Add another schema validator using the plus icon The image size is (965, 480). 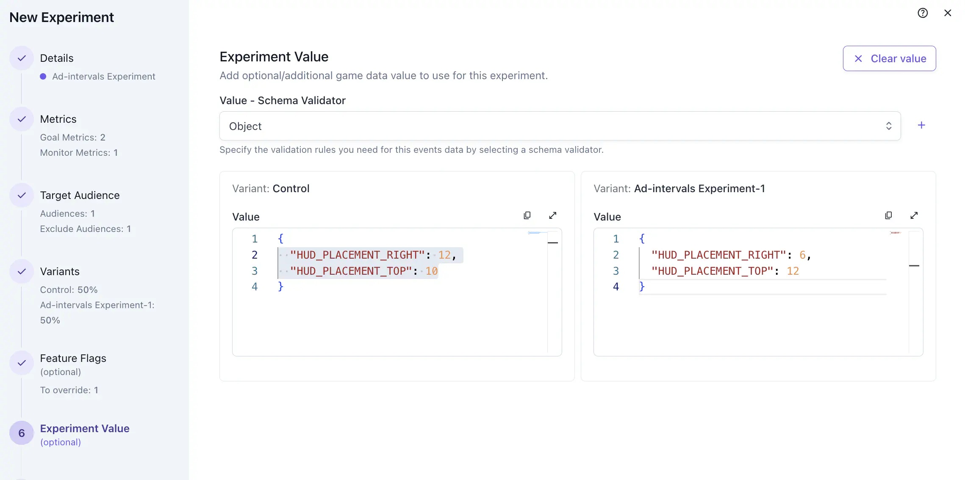point(921,125)
